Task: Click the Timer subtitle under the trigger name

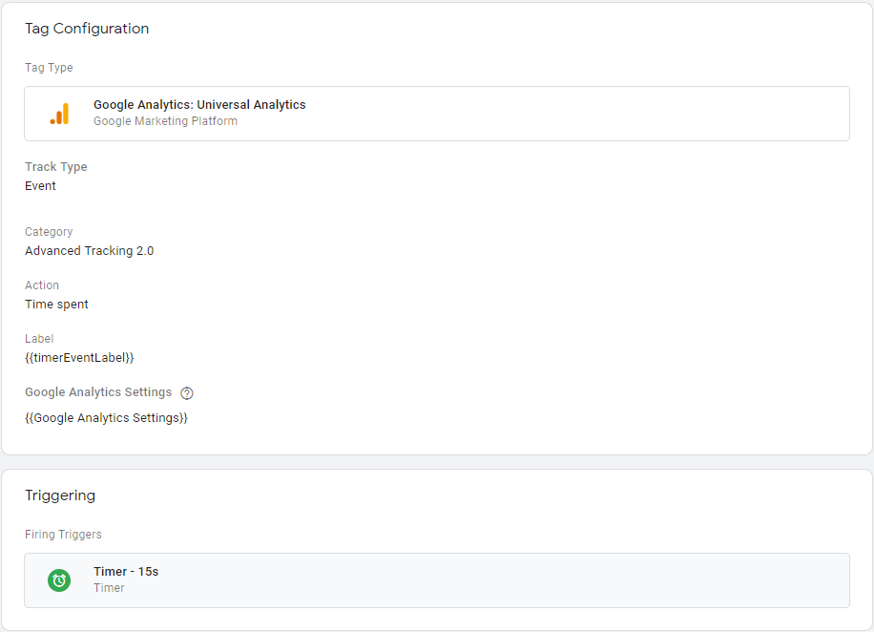Action: (109, 588)
